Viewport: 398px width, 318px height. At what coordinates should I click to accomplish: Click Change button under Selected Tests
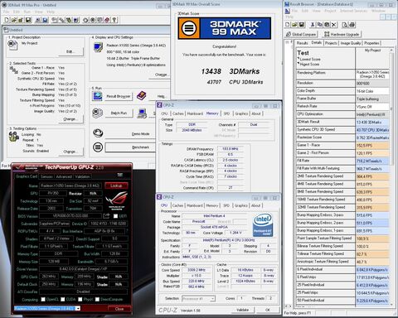(70, 119)
